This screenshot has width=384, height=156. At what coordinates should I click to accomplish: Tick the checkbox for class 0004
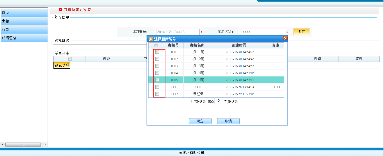pos(157,73)
